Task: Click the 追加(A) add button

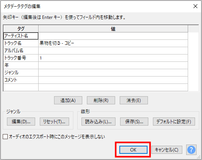Action: click(x=68, y=100)
